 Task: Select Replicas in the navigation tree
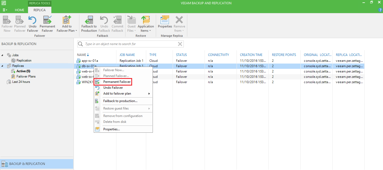tap(18, 66)
